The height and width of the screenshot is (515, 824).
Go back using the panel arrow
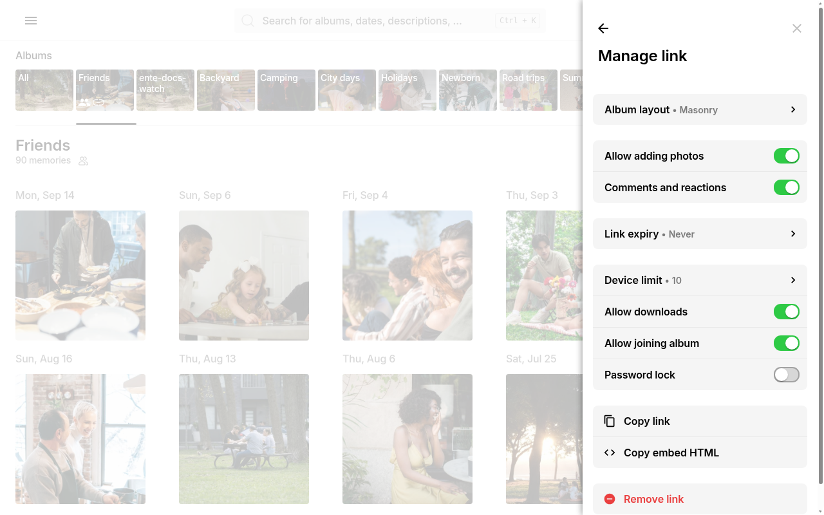click(x=603, y=28)
